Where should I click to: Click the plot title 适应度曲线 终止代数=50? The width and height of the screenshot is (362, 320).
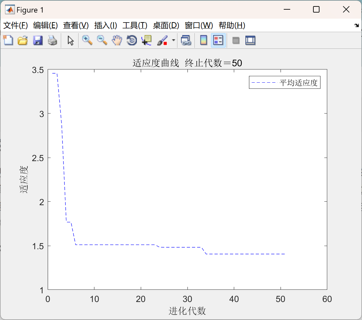tap(187, 63)
